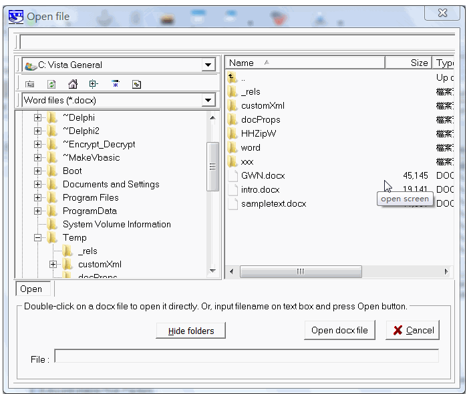The height and width of the screenshot is (394, 467).
Task: Click the home folder toolbar icon
Action: [73, 85]
